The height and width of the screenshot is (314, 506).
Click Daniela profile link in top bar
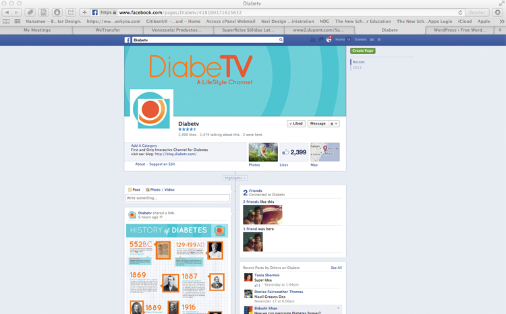coord(360,39)
